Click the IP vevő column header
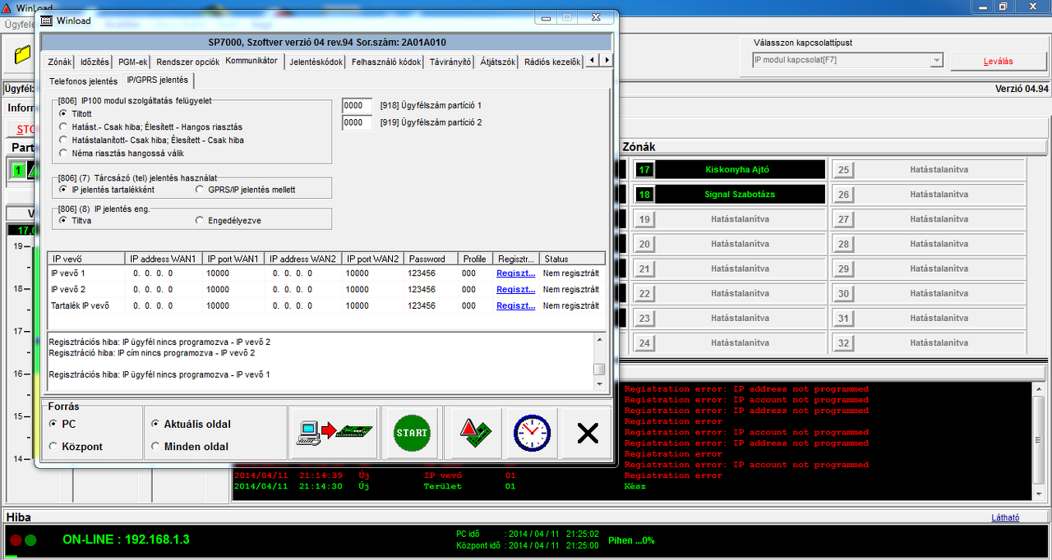Image resolution: width=1052 pixels, height=560 pixels. tap(85, 259)
